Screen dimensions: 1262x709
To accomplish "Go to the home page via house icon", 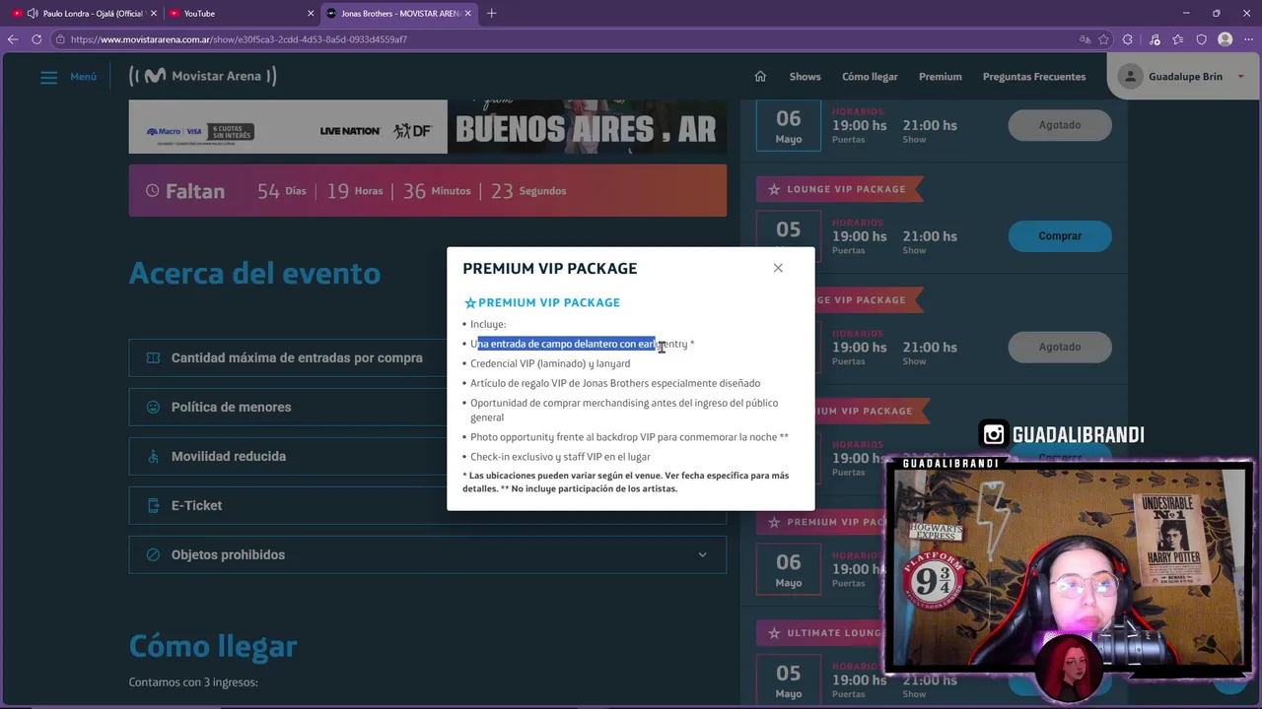I will (x=760, y=76).
